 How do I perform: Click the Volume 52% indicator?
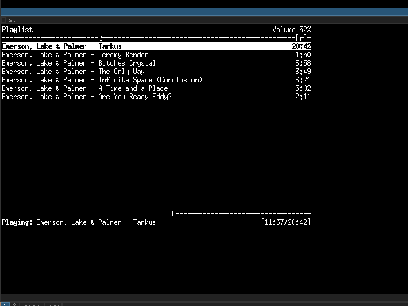point(291,30)
